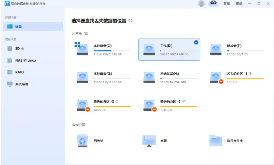Image resolution: width=274 pixels, height=165 pixels.
Task: Click the app logo icon in title bar
Action: 7,4
